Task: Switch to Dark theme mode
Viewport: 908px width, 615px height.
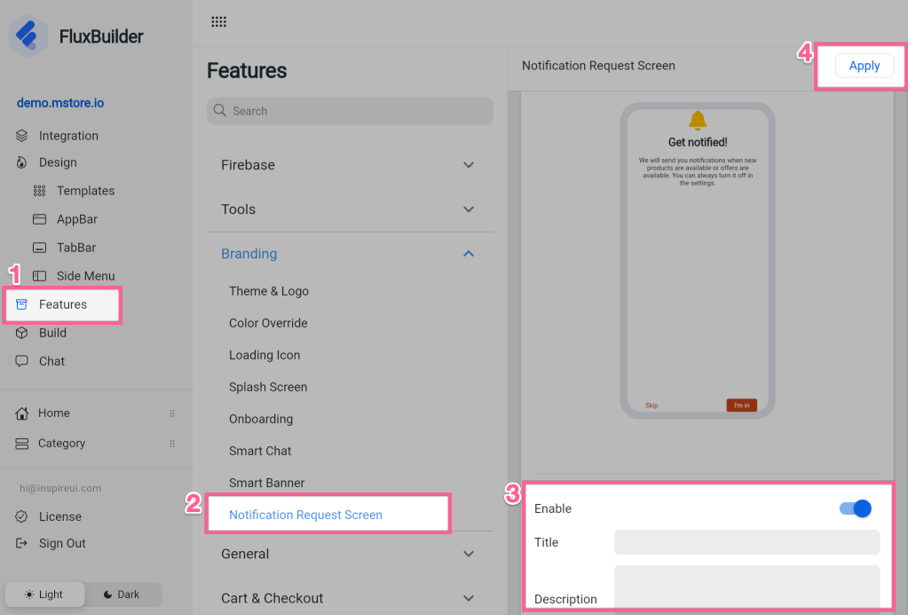Action: tap(122, 595)
